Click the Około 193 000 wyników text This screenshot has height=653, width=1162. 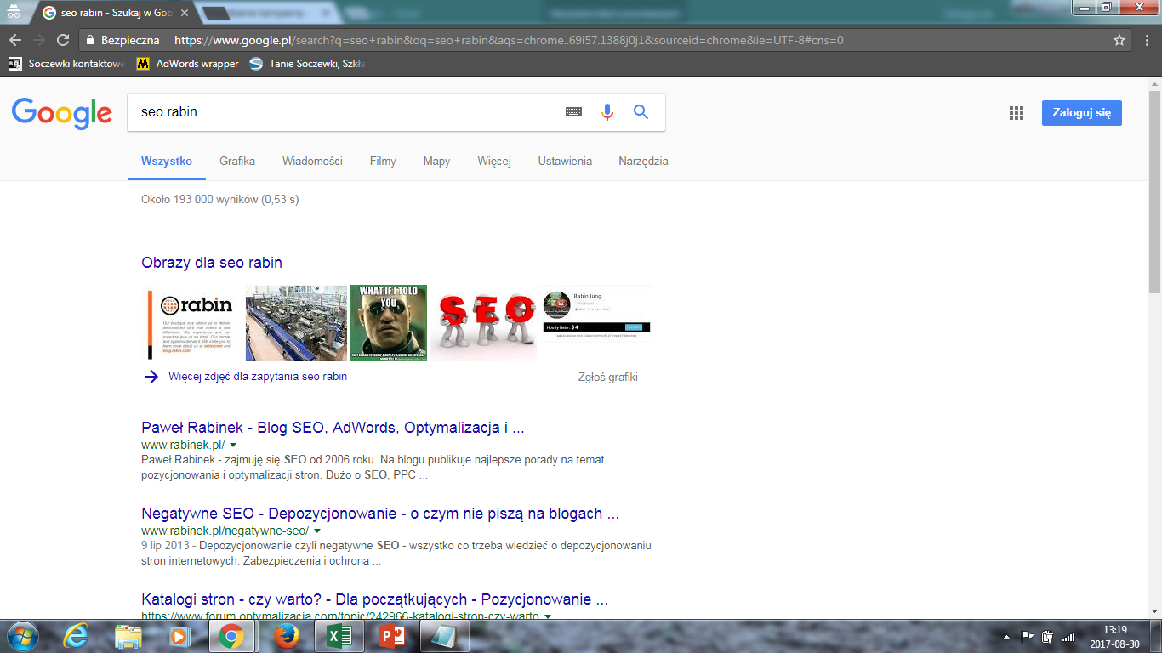pyautogui.click(x=220, y=199)
